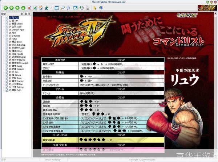
Task: Open the 21 Rose entry
Action: click(15, 78)
